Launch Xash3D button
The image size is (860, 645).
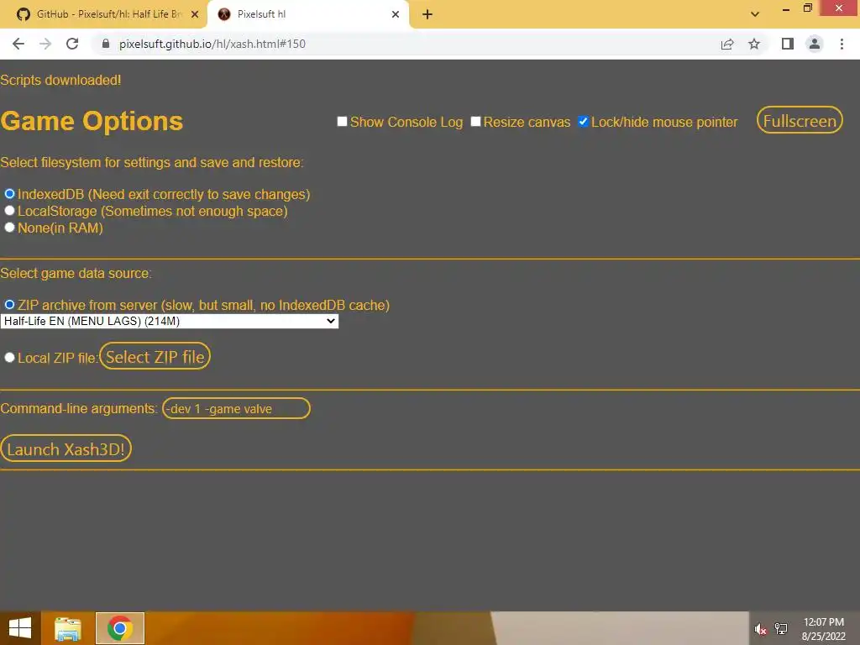click(66, 448)
